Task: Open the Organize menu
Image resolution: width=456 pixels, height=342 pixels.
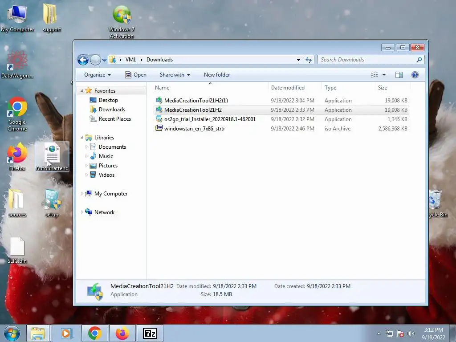Action: pos(98,75)
